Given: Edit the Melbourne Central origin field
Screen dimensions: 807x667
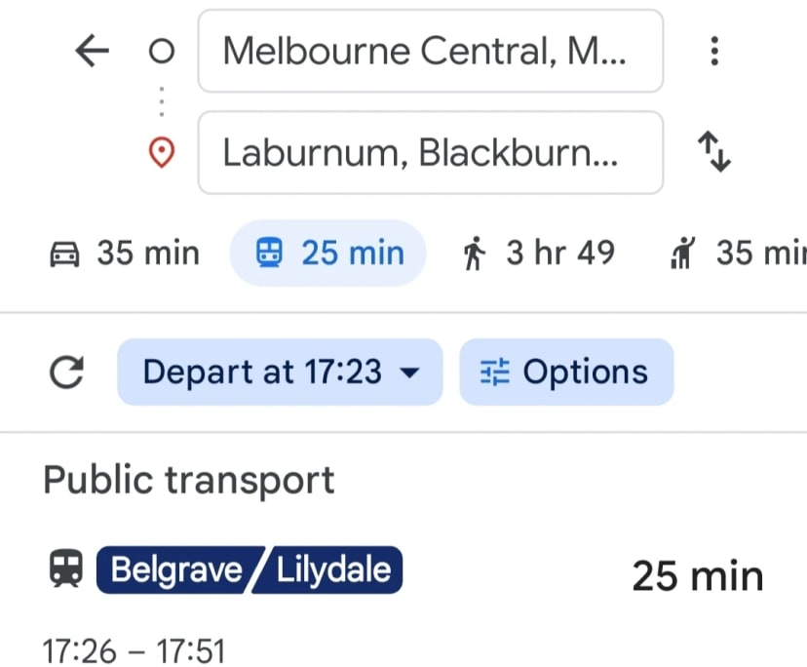Looking at the screenshot, I should click(430, 52).
